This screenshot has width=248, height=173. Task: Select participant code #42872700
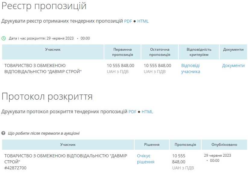click(15, 168)
